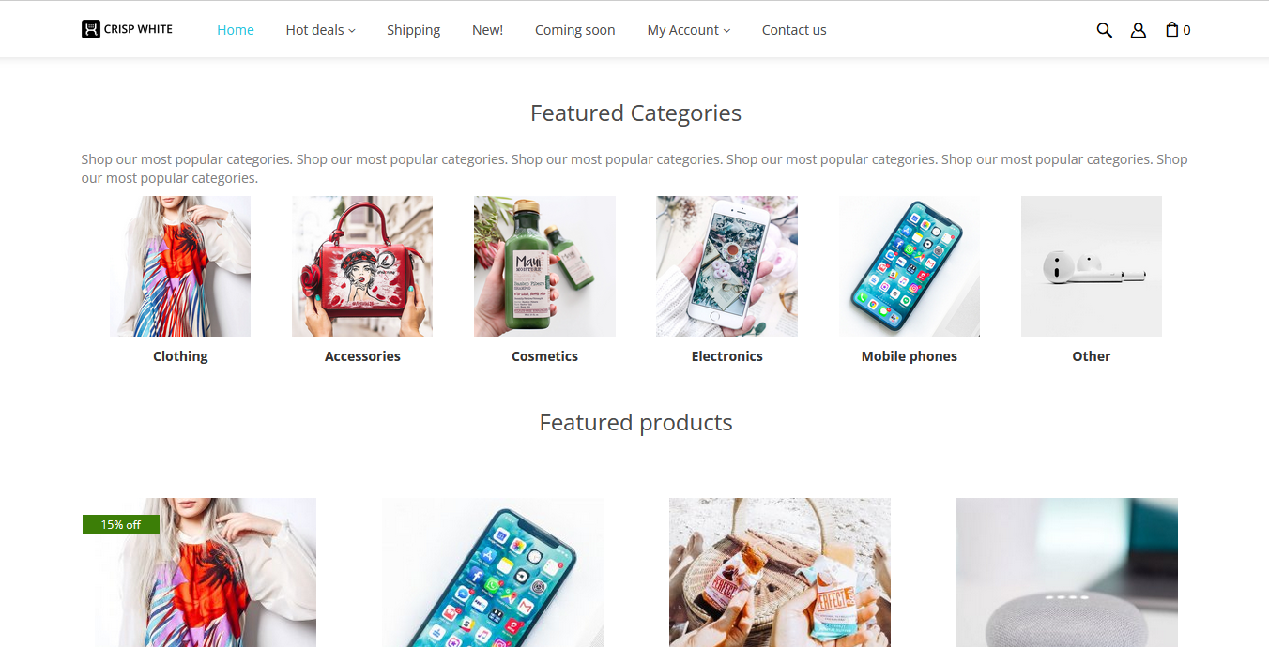View the featured smart speaker product
1269x647 pixels.
[1066, 572]
